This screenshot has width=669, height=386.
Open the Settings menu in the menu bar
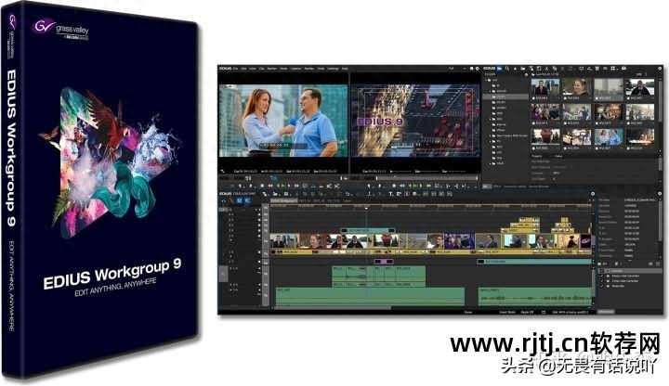[x=331, y=69]
